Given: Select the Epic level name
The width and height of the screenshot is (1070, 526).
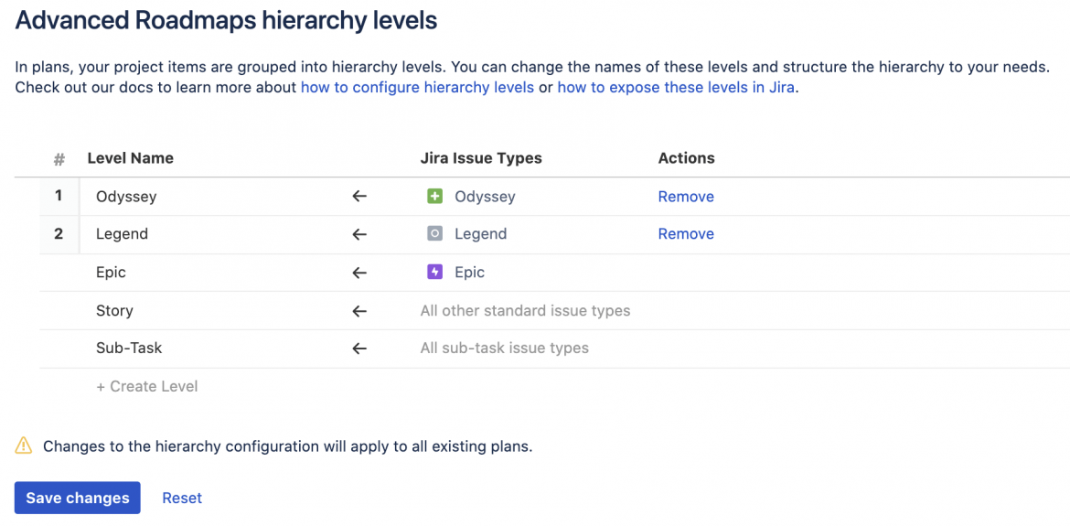Looking at the screenshot, I should coord(111,273).
